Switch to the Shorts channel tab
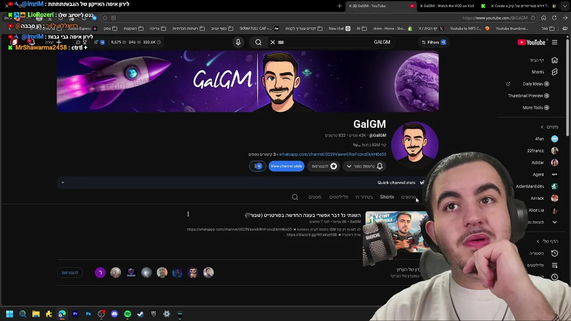Image resolution: width=571 pixels, height=321 pixels. (387, 197)
